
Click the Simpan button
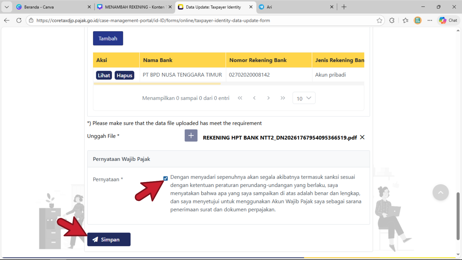[109, 239]
